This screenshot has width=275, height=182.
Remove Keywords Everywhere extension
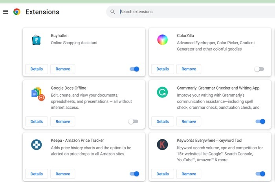point(189,174)
